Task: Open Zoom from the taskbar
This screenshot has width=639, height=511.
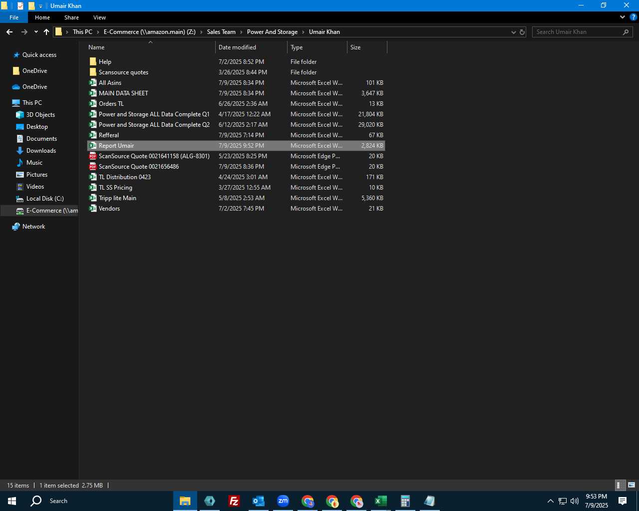Action: click(283, 501)
